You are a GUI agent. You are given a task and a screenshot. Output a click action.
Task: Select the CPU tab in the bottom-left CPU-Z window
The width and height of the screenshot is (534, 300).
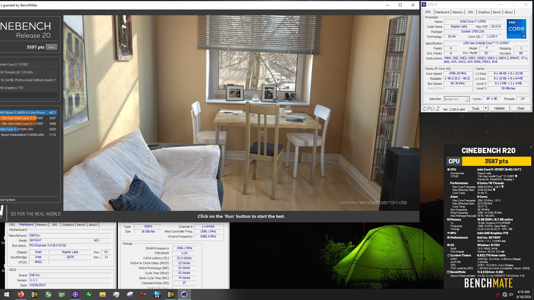click(x=12, y=225)
